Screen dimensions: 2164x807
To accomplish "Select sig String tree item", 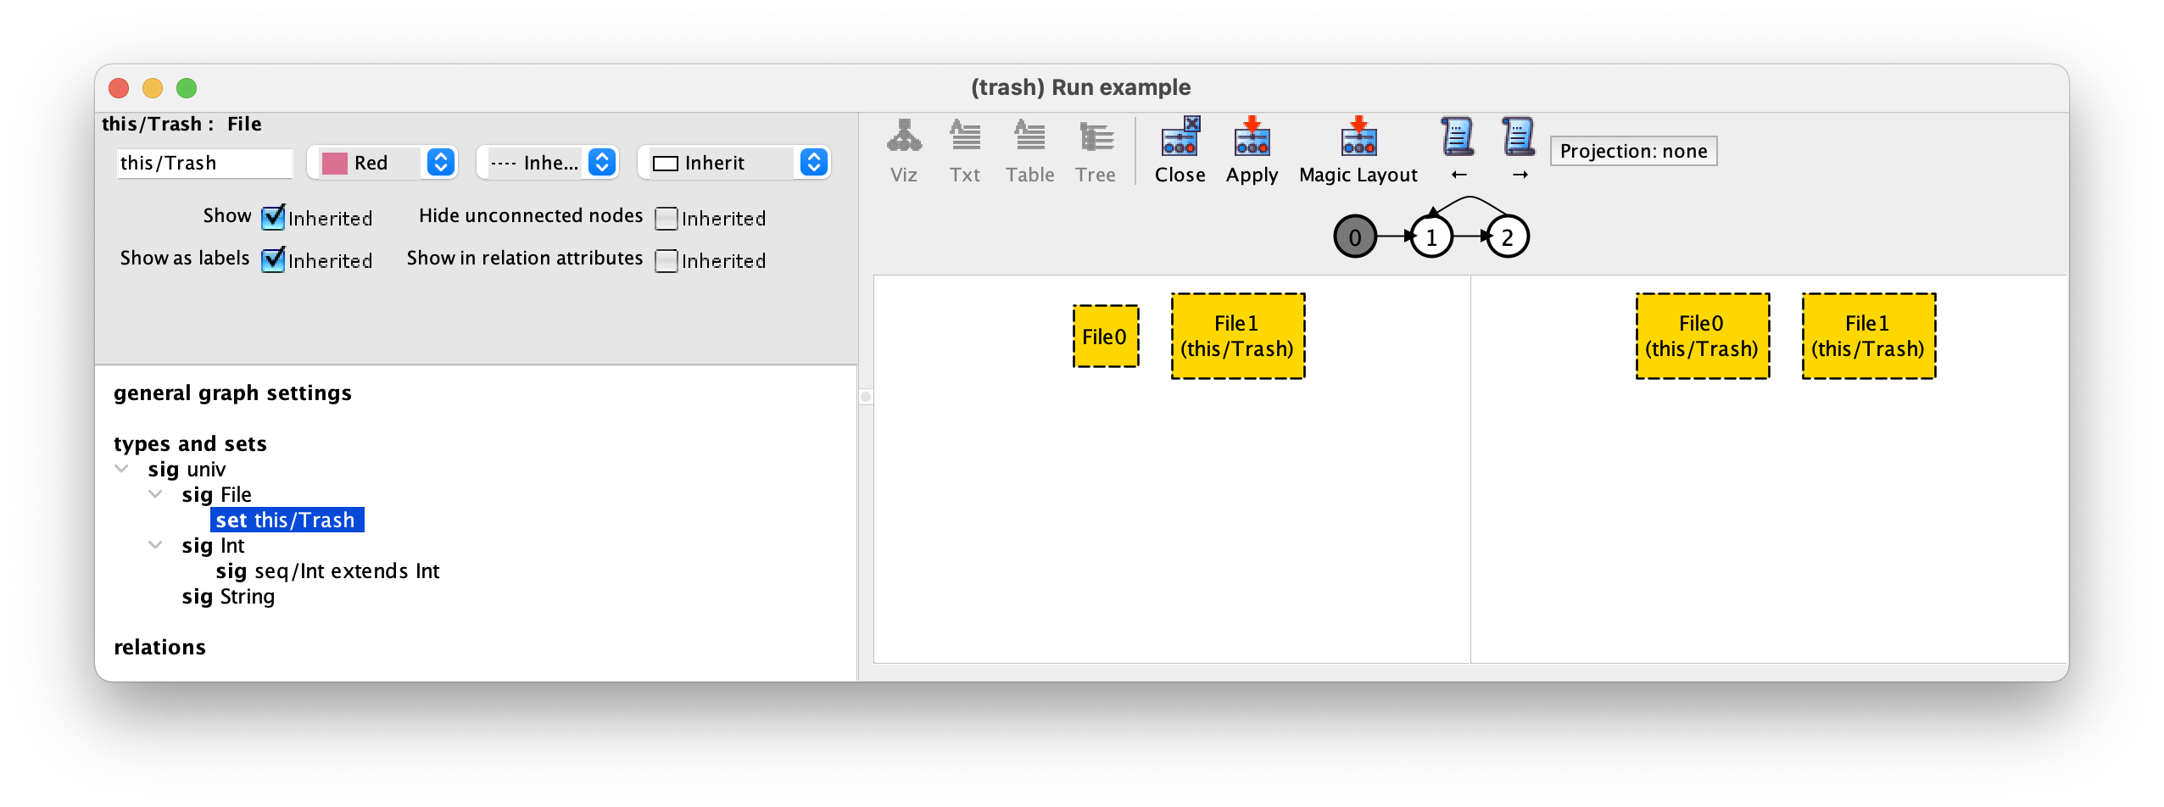I will 228,596.
